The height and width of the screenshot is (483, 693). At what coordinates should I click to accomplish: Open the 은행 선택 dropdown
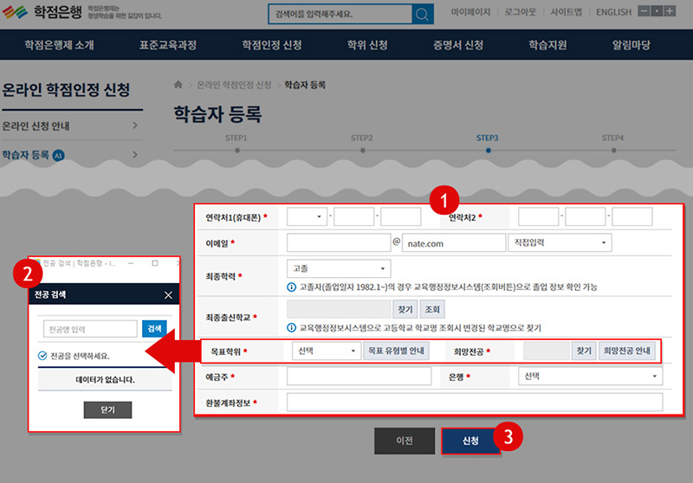click(x=589, y=377)
